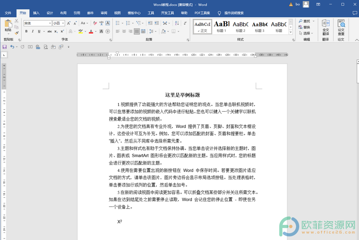The height and width of the screenshot is (240, 359).
Task: Open the Customize Quick Access Toolbar dropdown
Action: click(x=69, y=47)
